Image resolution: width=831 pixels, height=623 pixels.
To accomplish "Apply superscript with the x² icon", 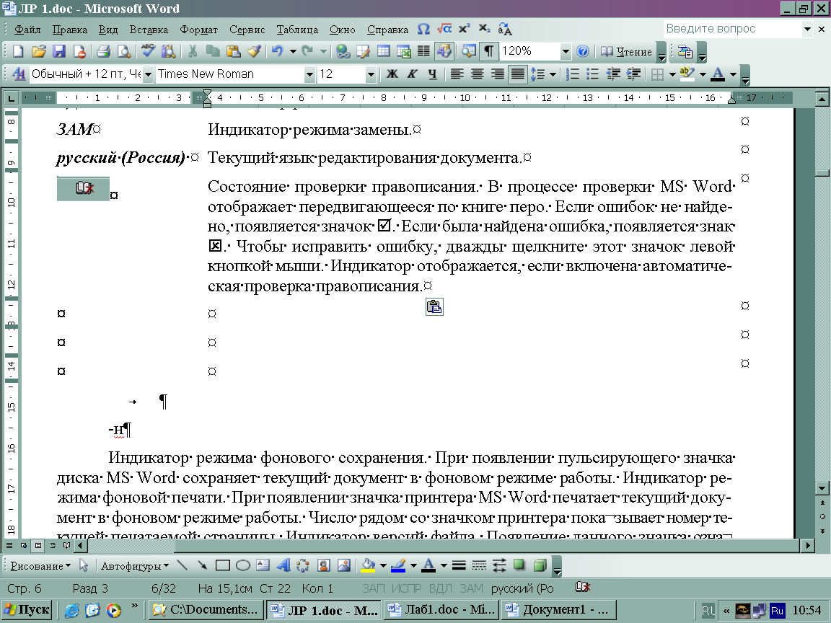I will click(x=465, y=29).
